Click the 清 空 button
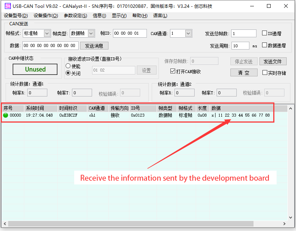Screen dimensions: 296x231 244,73
